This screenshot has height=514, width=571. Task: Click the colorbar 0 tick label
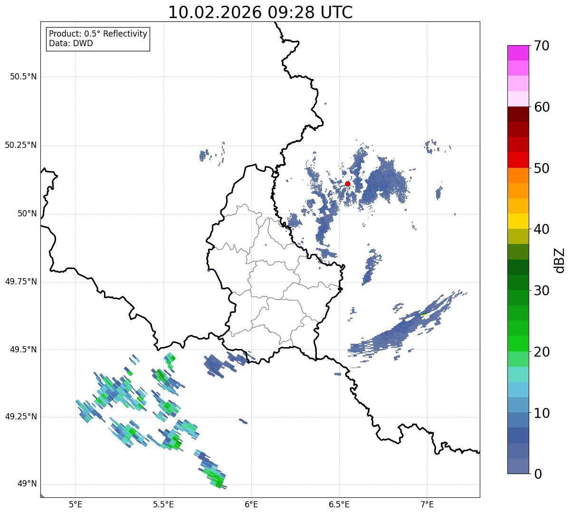click(x=537, y=474)
